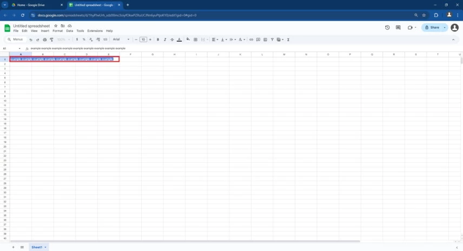Insert a chart from the toolbar
Image resolution: width=463 pixels, height=251 pixels.
265,39
